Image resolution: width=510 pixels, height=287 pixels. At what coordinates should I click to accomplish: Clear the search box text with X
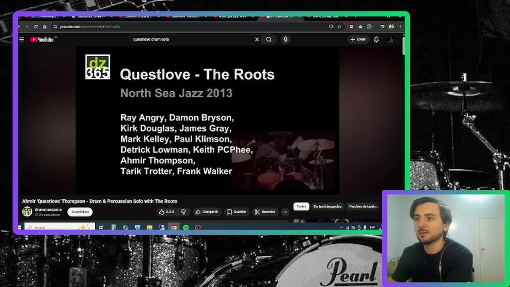point(257,39)
